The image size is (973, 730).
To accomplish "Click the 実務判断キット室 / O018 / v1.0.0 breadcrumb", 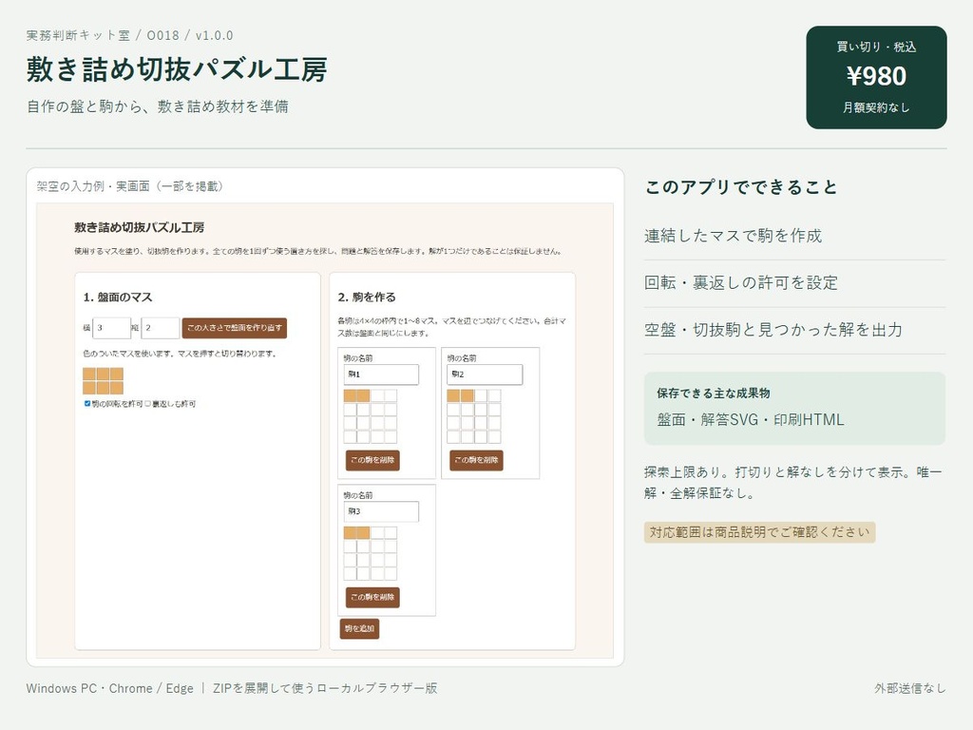I will tap(129, 35).
